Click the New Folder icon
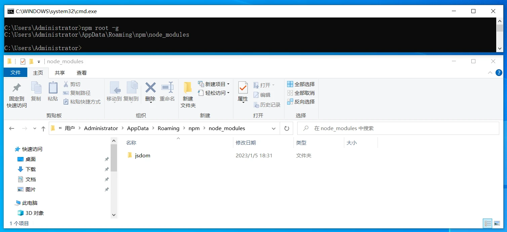 coord(188,88)
